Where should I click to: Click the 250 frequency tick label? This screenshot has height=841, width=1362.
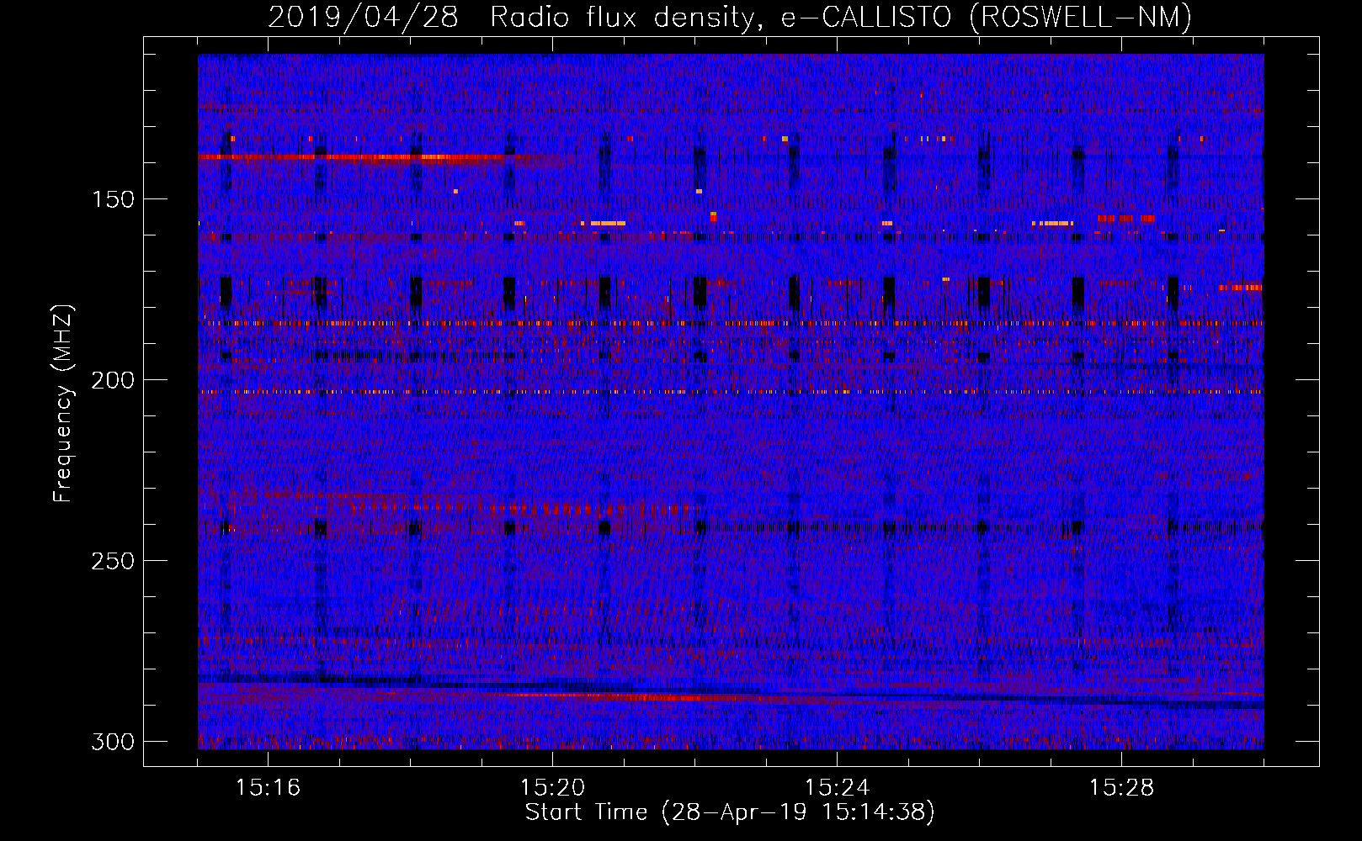click(113, 561)
